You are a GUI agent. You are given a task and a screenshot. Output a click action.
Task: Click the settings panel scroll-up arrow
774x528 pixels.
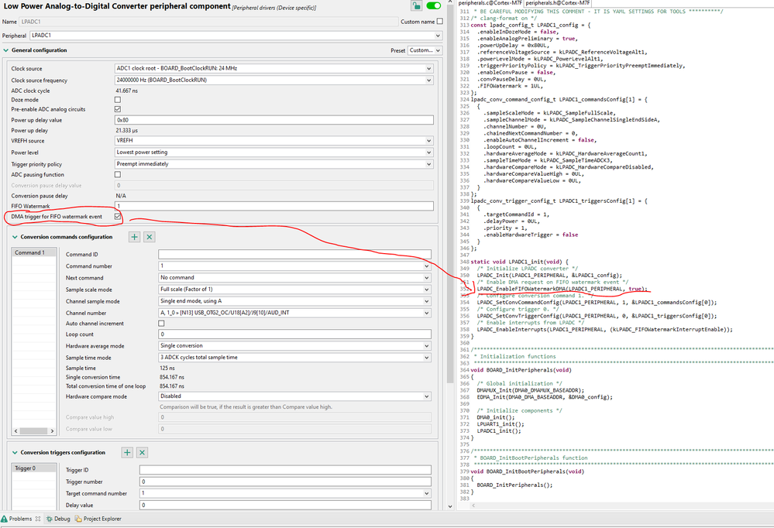point(449,3)
